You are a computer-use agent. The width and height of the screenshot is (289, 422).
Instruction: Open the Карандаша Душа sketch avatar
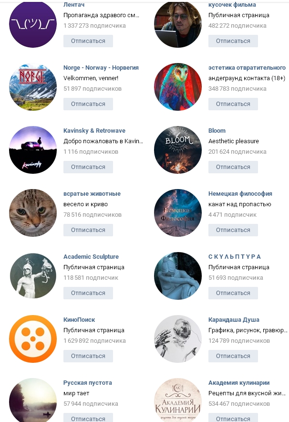(x=178, y=339)
